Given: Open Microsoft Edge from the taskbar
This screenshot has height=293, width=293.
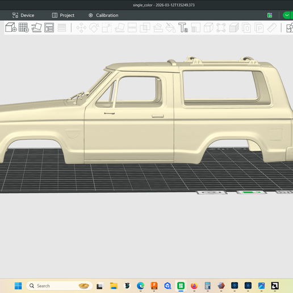Looking at the screenshot, I should (x=140, y=286).
